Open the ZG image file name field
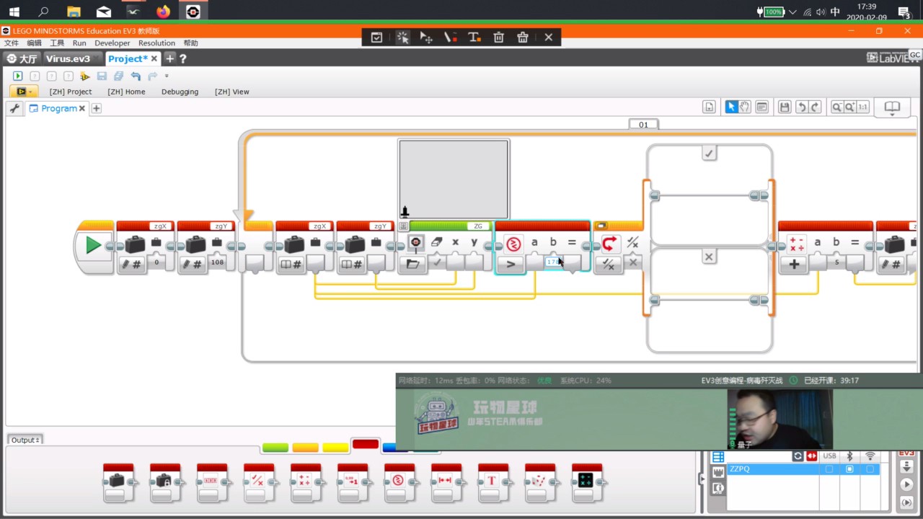This screenshot has width=923, height=519. click(x=477, y=226)
